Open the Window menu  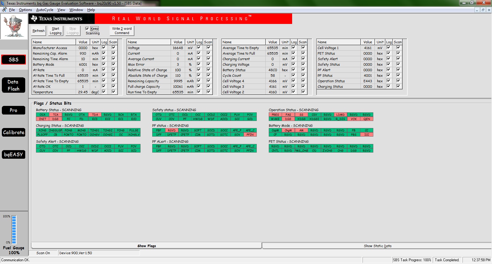[x=76, y=10]
